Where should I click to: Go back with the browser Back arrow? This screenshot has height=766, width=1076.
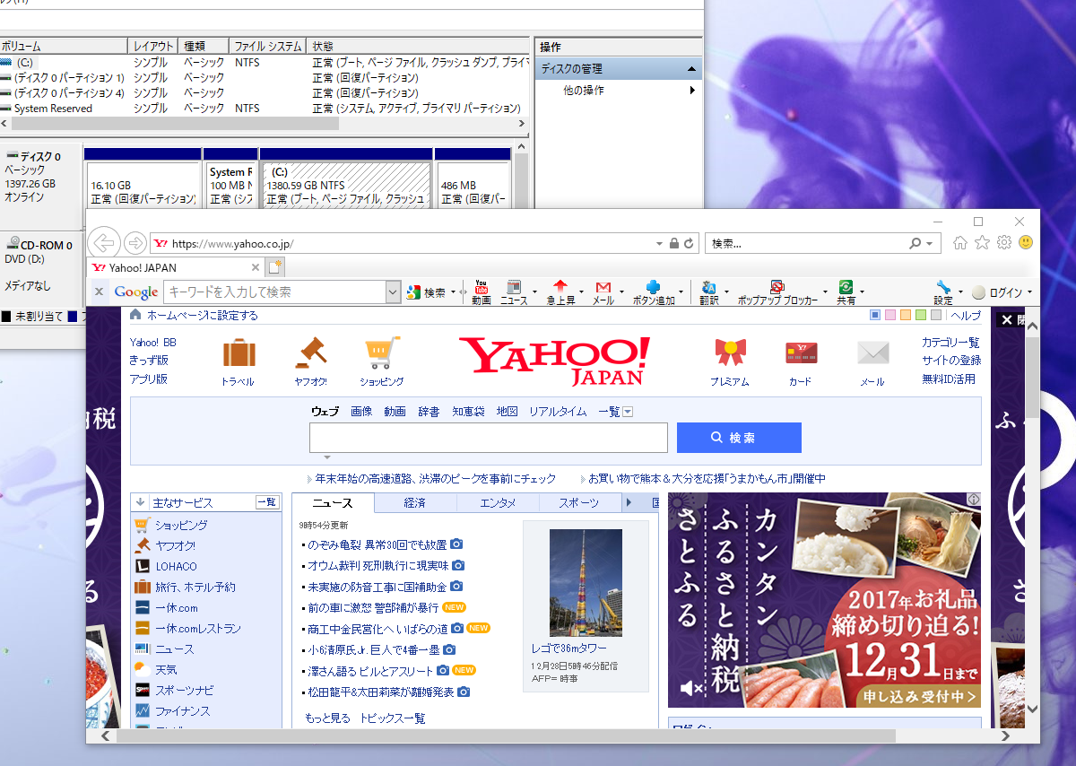[106, 243]
